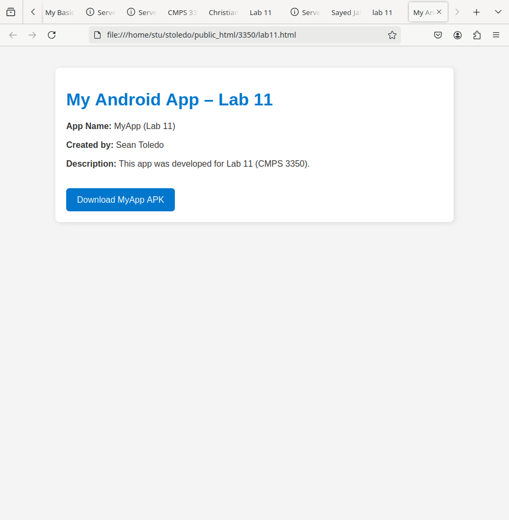The width and height of the screenshot is (509, 520).
Task: Go forward to the next page
Action: (32, 35)
